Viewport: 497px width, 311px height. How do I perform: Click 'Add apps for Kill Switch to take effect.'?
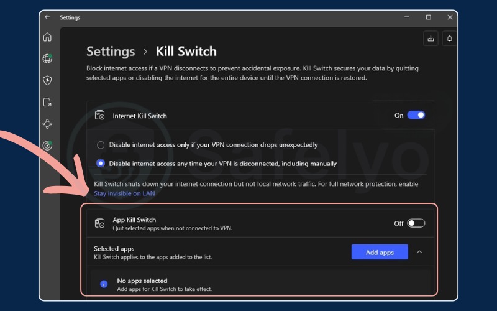(x=164, y=289)
